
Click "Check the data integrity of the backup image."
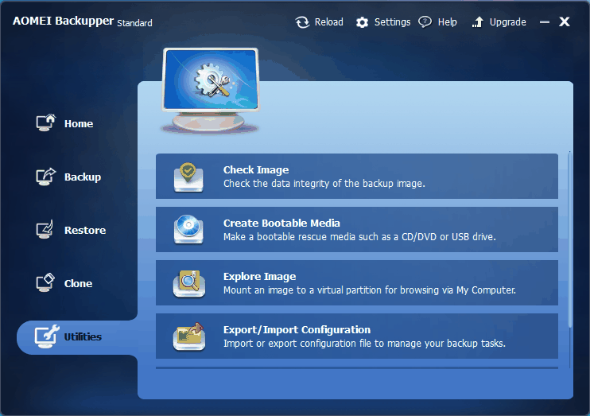(x=324, y=184)
